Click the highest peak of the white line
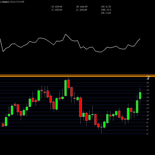The image size is (155, 155). (x=66, y=34)
